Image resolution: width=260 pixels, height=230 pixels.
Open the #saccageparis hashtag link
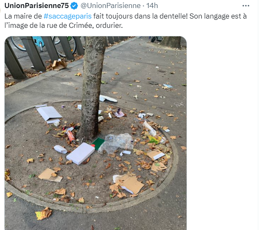click(x=68, y=16)
